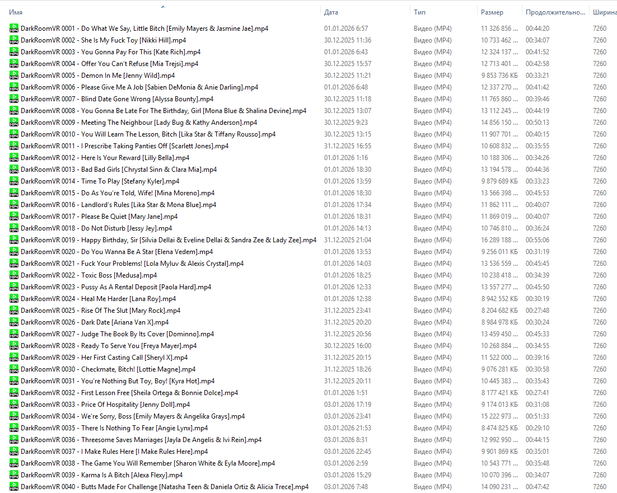The width and height of the screenshot is (617, 493).
Task: Click the MP4 icon of DarkRoomVR 0003
Action: coord(14,52)
